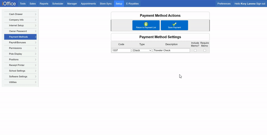Viewport: 267px width, 135px height.
Task: Open Utilities in the sidebar
Action: [20, 82]
